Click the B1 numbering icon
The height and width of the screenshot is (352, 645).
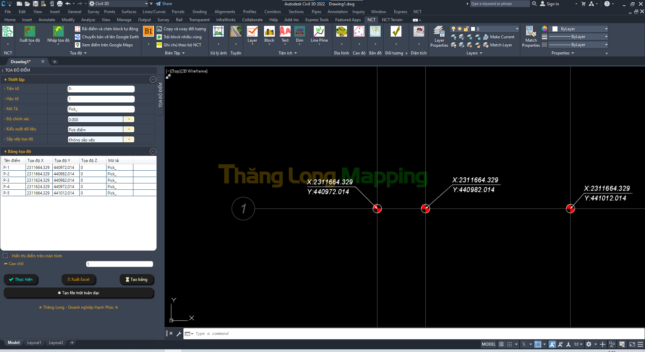(x=148, y=32)
